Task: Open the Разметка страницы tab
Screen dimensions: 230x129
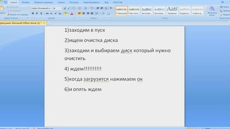Action: 43,3
